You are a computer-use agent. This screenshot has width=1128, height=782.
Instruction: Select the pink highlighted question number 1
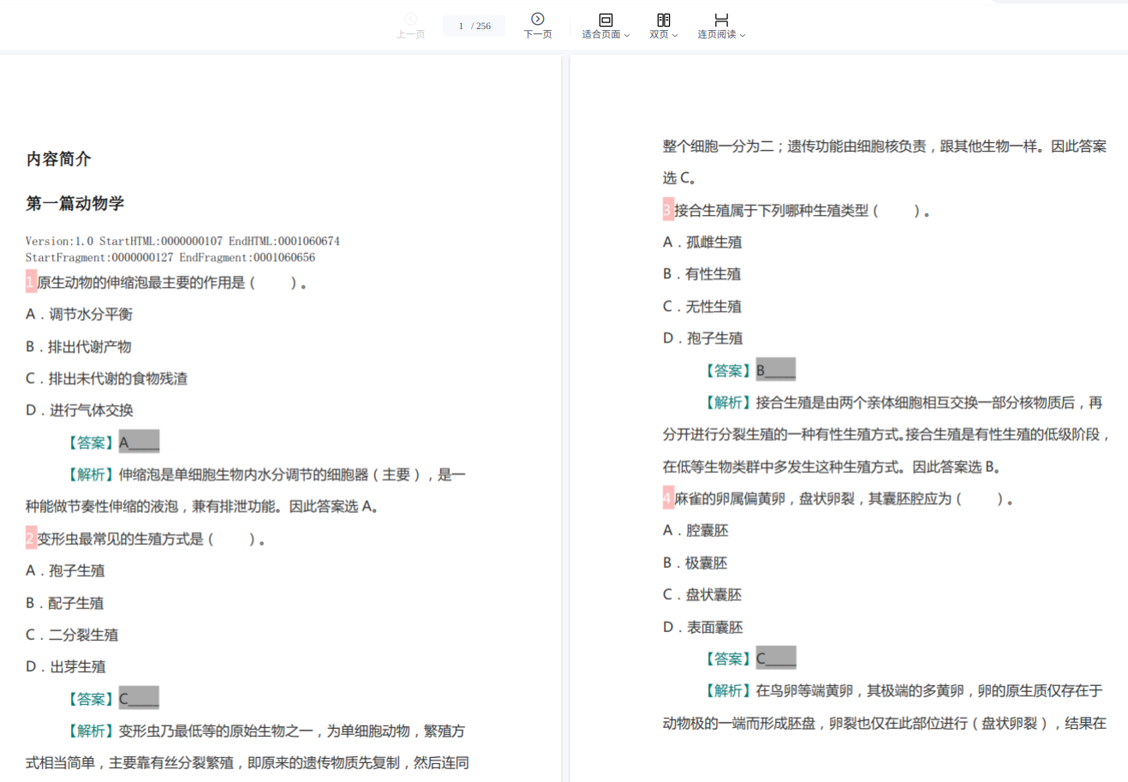tap(31, 282)
